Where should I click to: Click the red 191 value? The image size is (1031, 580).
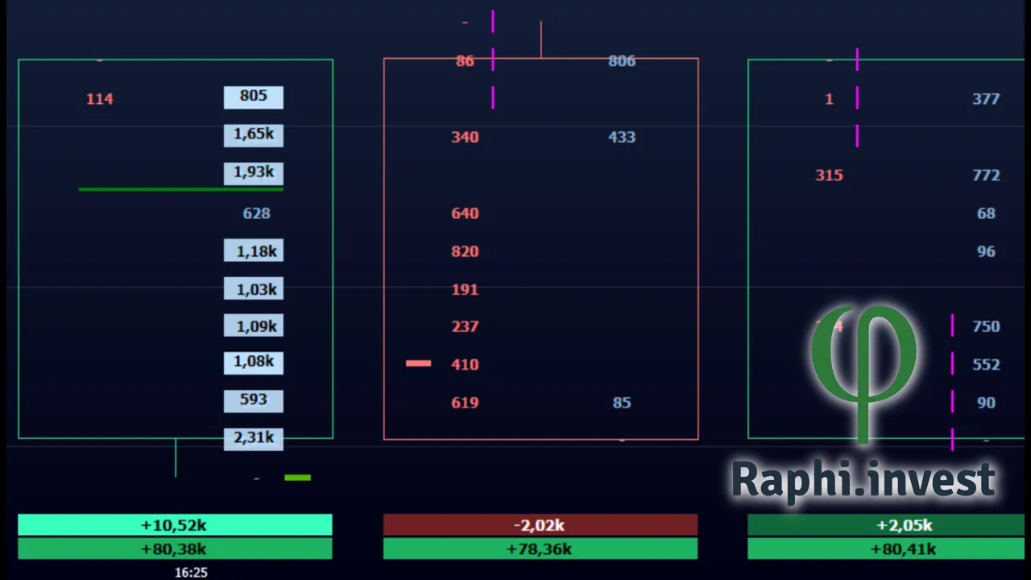pos(465,289)
